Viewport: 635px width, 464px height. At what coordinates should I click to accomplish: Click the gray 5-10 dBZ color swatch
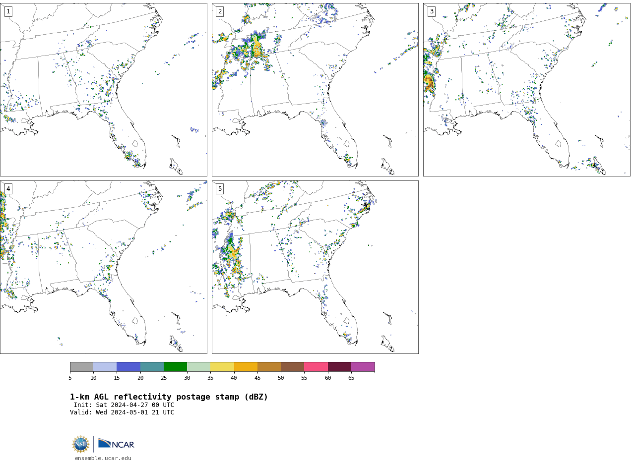tap(81, 367)
